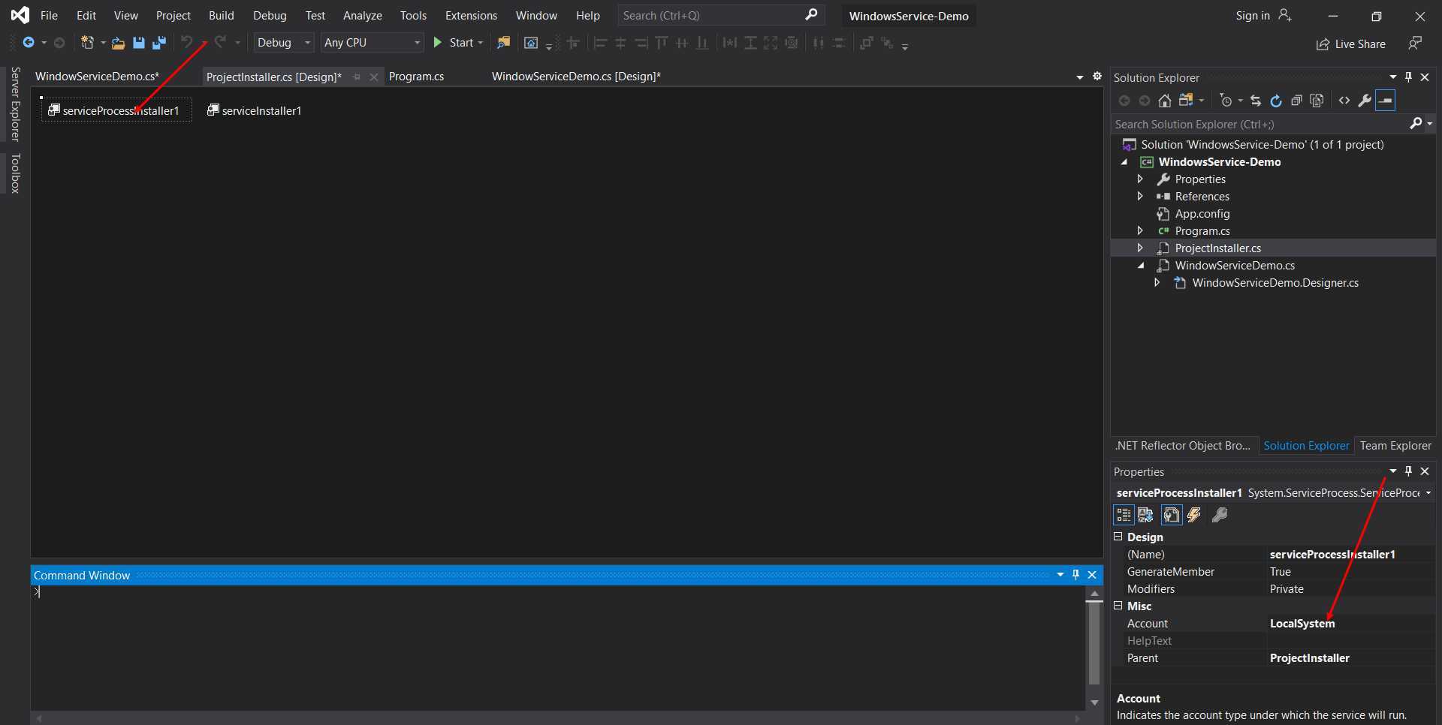Click Sync with Active Document icon

tap(1256, 101)
